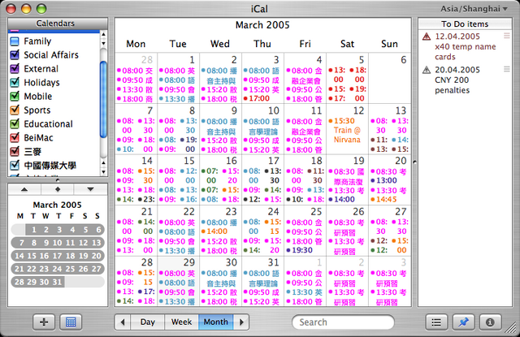Select the 14:00 event on March 19
Screen dimensions: 520x337
pos(341,200)
